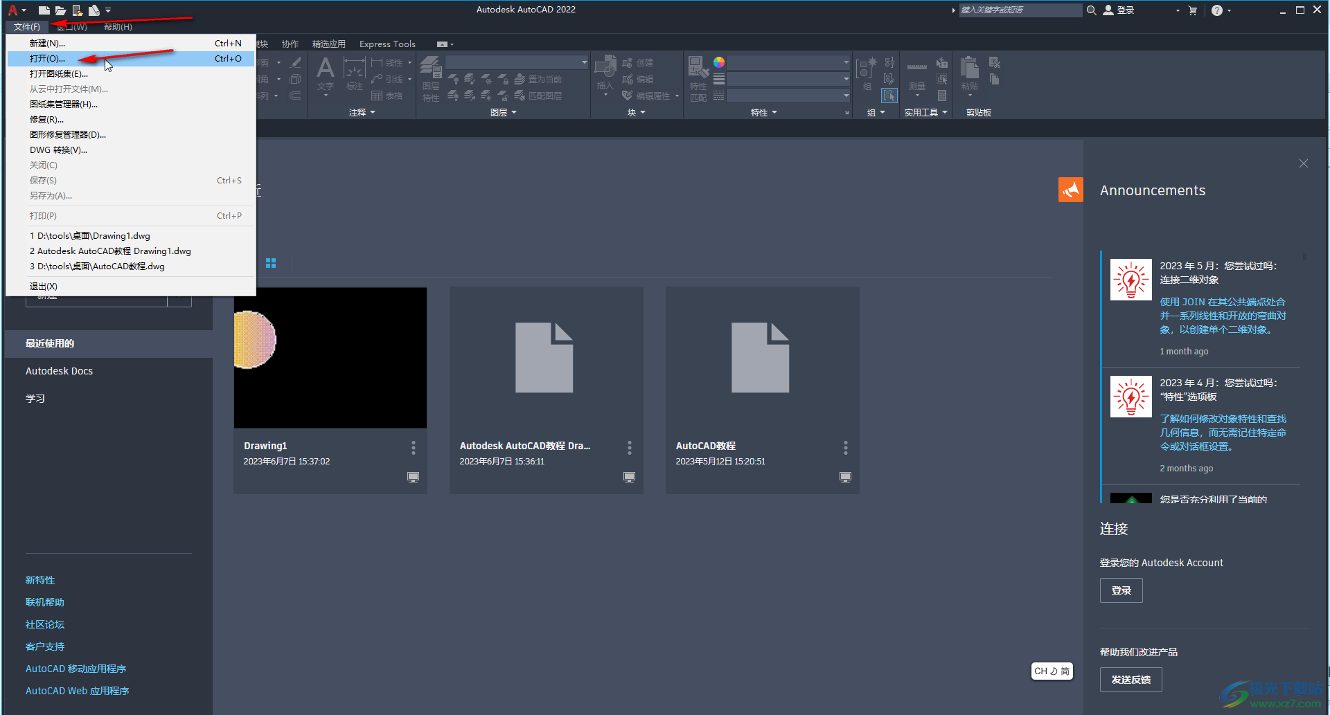This screenshot has height=715, width=1330.
Task: Click the 创建 block create icon
Action: tap(638, 63)
